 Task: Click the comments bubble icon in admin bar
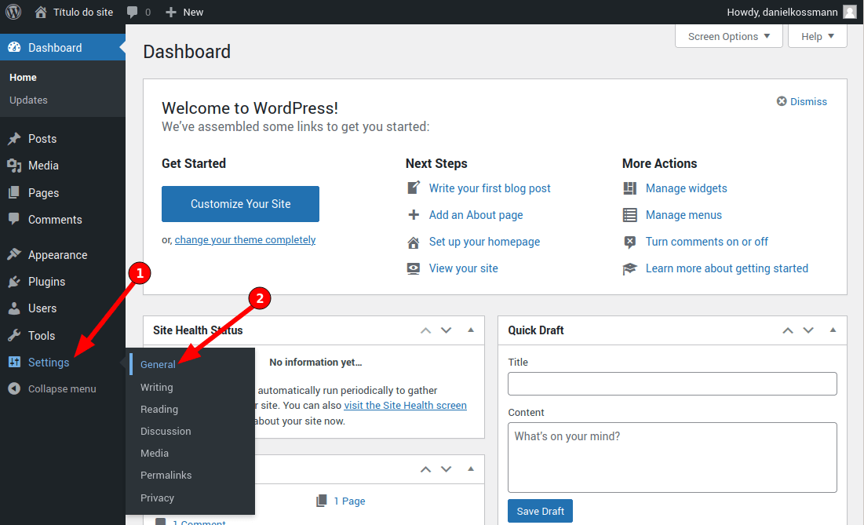coord(133,12)
